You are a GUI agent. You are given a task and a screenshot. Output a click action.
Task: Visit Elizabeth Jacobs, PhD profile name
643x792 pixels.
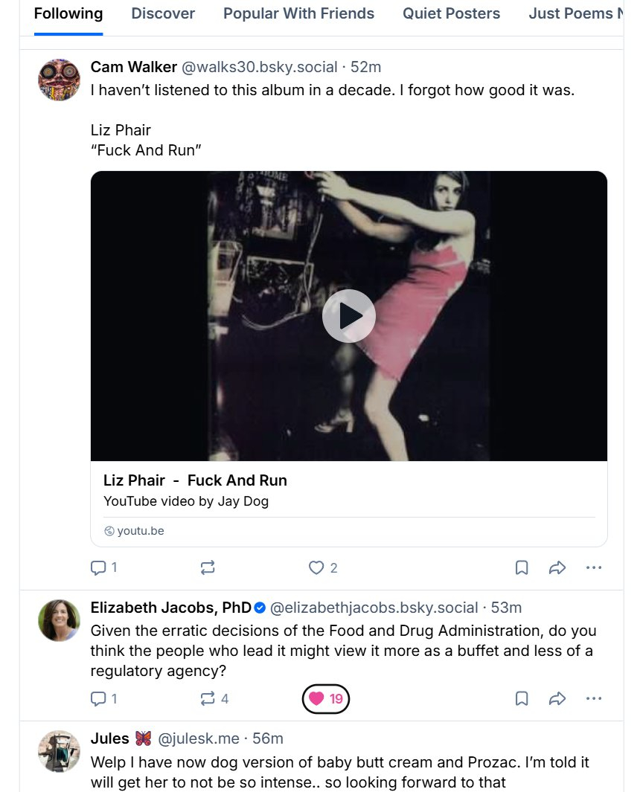170,608
